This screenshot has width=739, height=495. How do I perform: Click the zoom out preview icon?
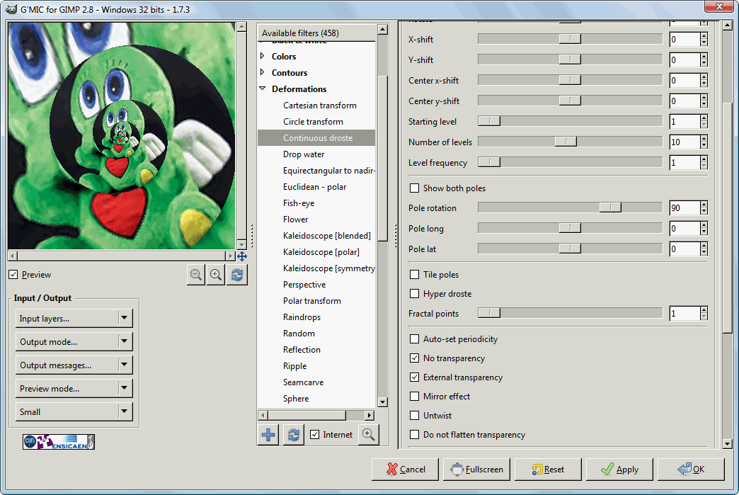pyautogui.click(x=196, y=275)
